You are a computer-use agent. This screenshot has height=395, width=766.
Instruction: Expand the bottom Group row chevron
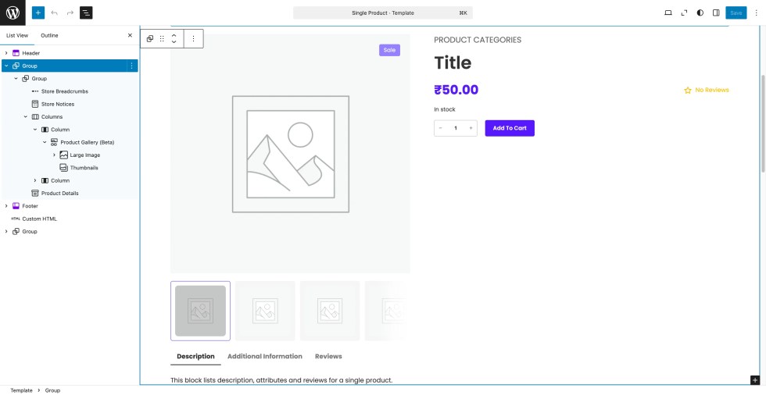(6, 232)
